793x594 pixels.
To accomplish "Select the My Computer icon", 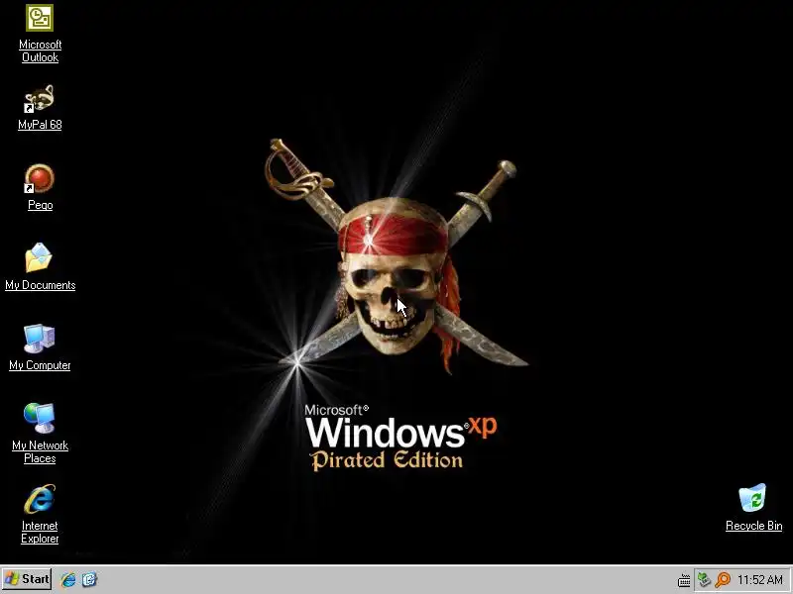I will coord(40,339).
